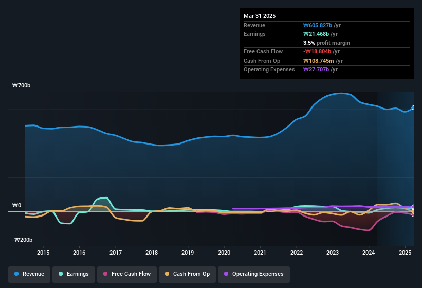Click the blue Revenue legend dot
The image size is (422, 288).
17,274
